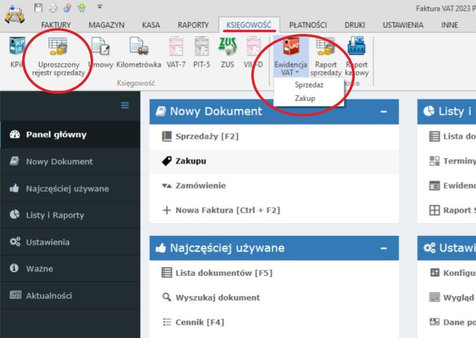
Task: Collapse the Najczęściej używane panel
Action: pos(384,248)
